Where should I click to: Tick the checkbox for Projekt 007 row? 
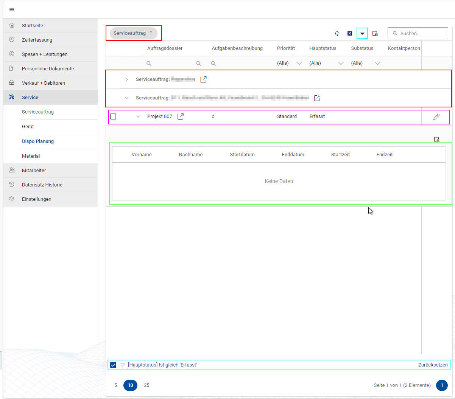tap(113, 116)
